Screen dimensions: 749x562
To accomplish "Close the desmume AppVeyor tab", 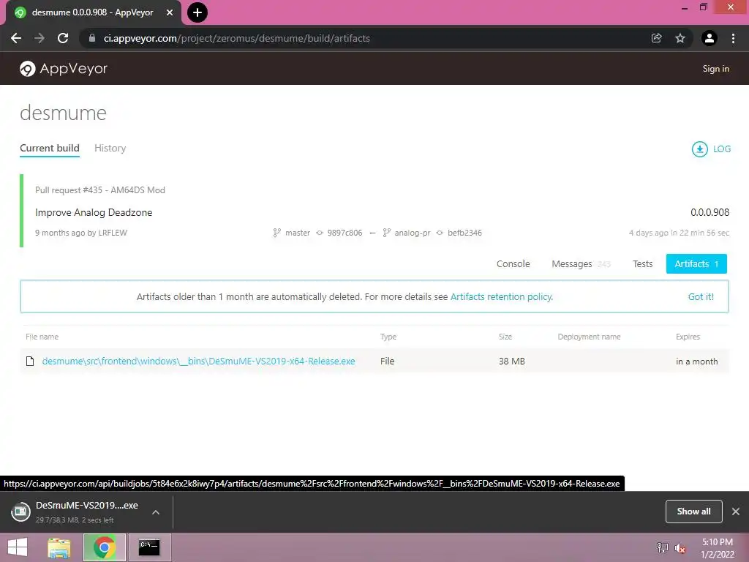I will pyautogui.click(x=170, y=12).
